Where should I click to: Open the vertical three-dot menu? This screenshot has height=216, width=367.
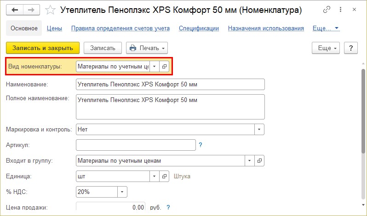(x=340, y=10)
